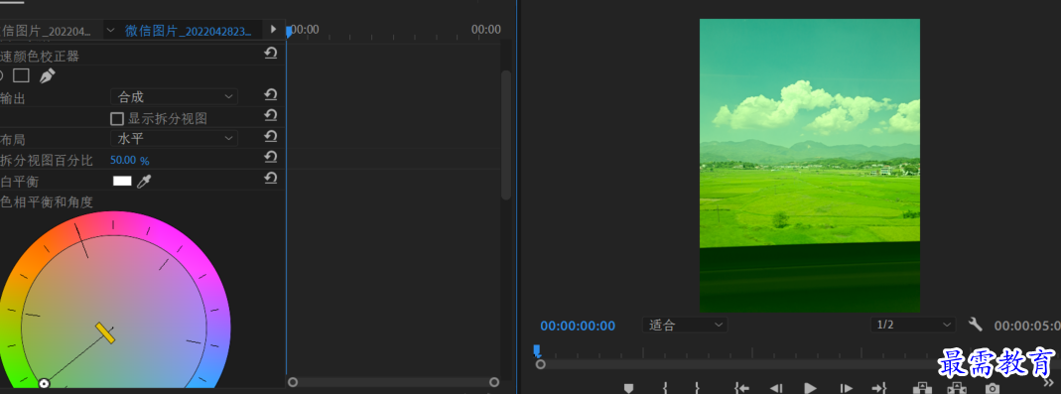Click the program monitor zoom bar handle
Image resolution: width=1061 pixels, height=394 pixels.
tap(540, 364)
